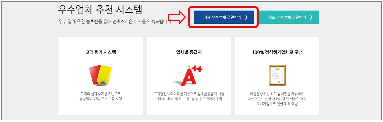383x122 pixels.
Task: Click the 고객평점 빅데이터 description line
Action: click(189, 94)
